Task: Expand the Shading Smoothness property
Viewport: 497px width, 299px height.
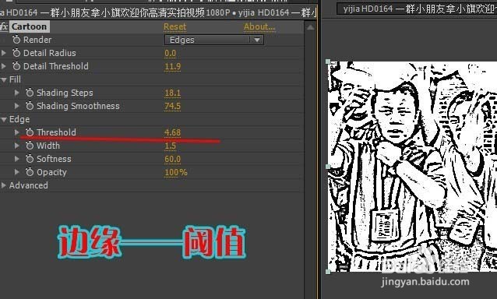Action: tap(17, 106)
